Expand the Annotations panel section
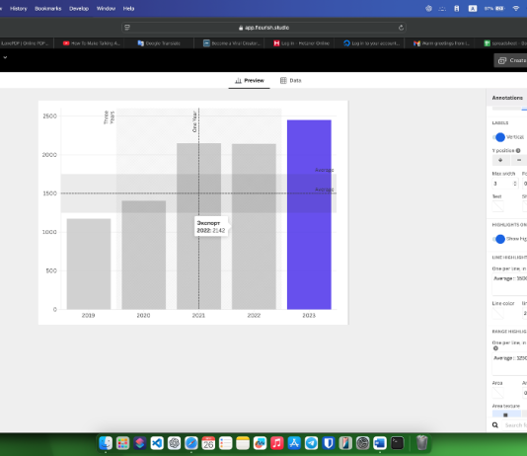 [x=507, y=98]
